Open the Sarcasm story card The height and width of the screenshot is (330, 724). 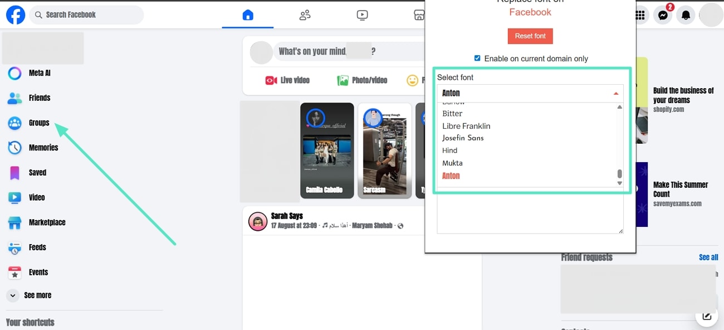pyautogui.click(x=384, y=150)
